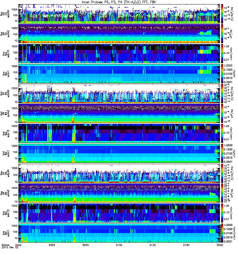Click the "tha fbk scm1" y-axis label
This screenshot has height=254, width=238.
[x=6, y=74]
